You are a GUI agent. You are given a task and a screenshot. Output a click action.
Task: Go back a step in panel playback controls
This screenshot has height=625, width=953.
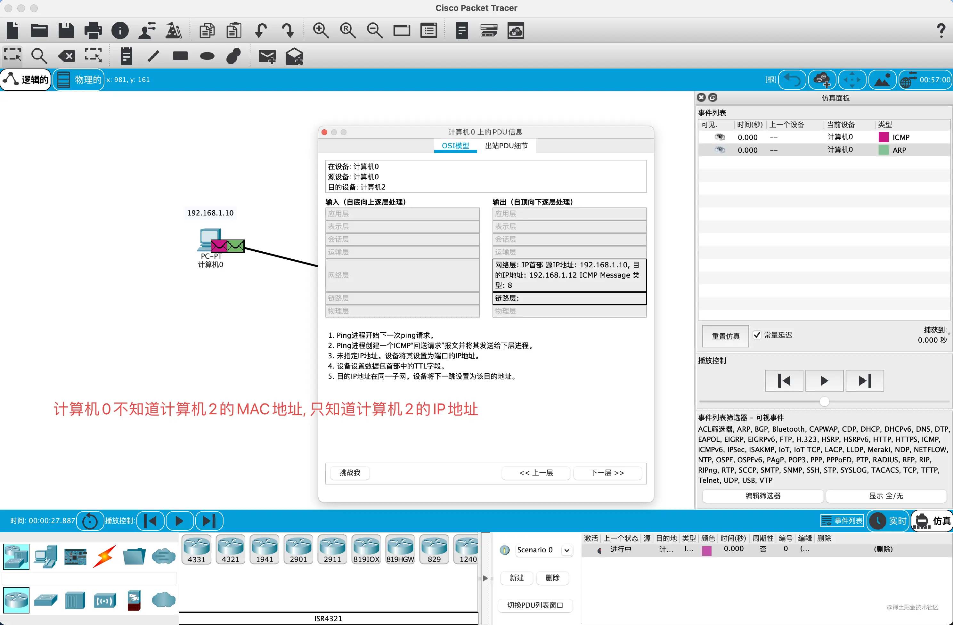click(x=784, y=381)
